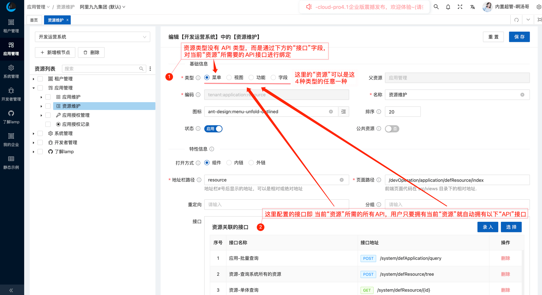
Task: Check the 租户管理 tree checkbox
Action: tap(40, 79)
